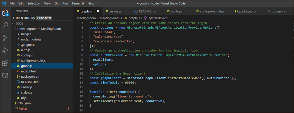Click the setTimeout call on line 18
The image size is (294, 113).
click(x=102, y=101)
